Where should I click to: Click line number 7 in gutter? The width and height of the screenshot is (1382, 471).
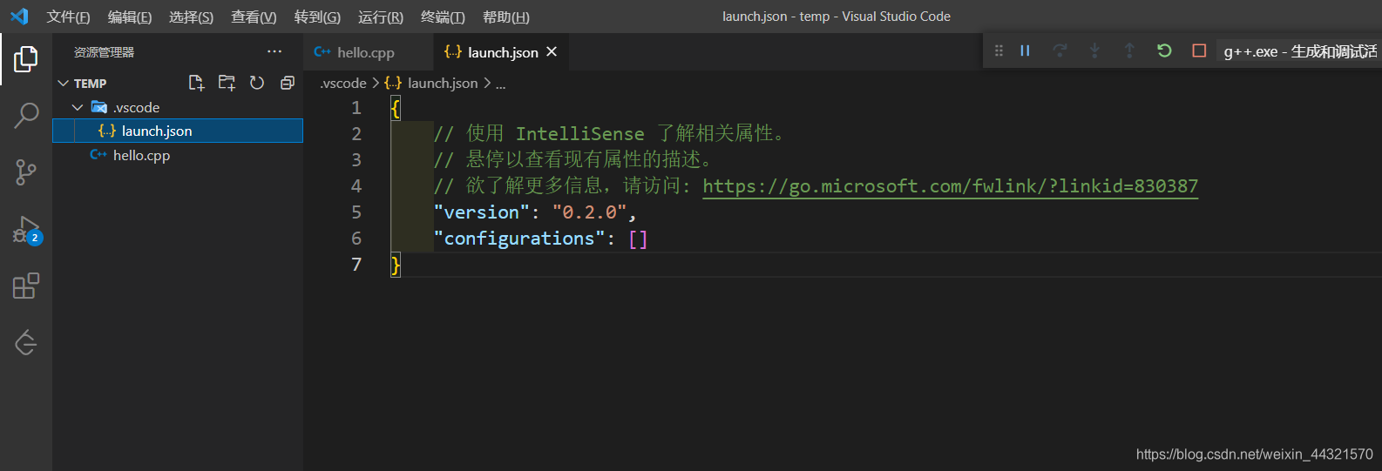(x=356, y=265)
